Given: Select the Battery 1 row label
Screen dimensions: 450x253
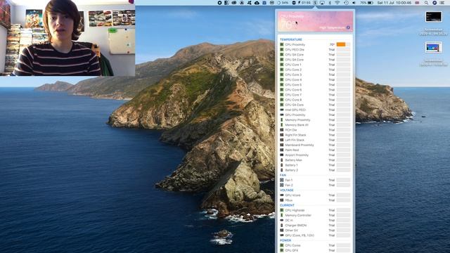Looking at the screenshot, I should click(291, 165).
